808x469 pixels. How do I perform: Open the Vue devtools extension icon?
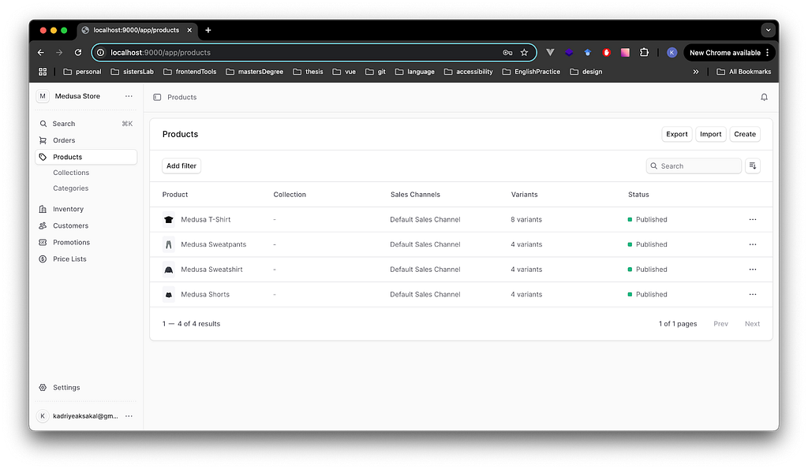coord(550,53)
